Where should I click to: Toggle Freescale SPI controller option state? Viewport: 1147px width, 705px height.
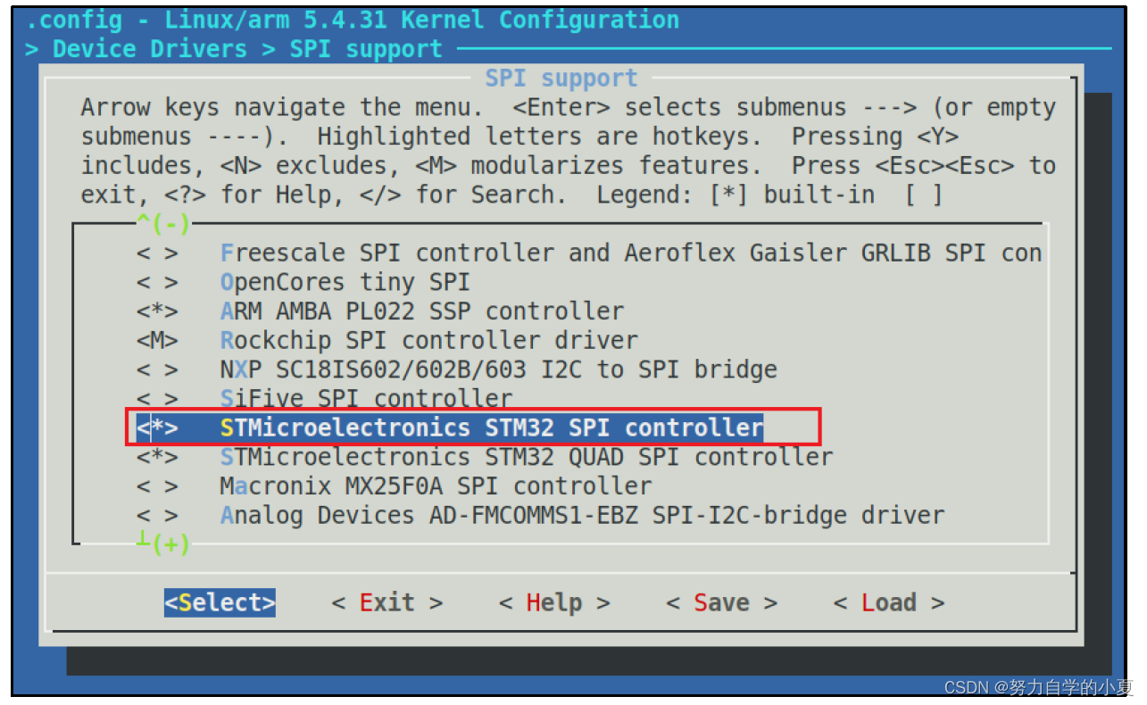tap(157, 253)
